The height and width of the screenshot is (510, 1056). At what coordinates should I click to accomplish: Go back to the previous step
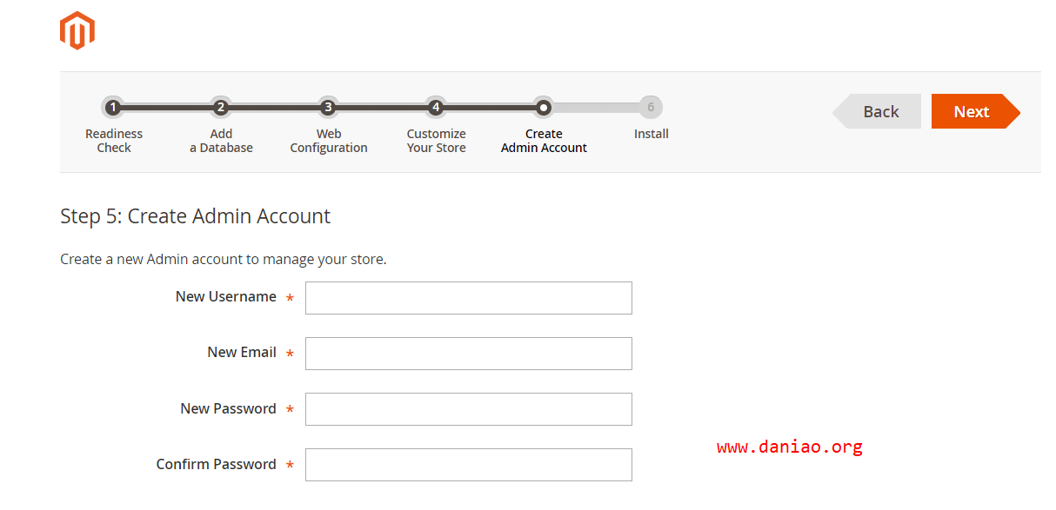point(879,111)
